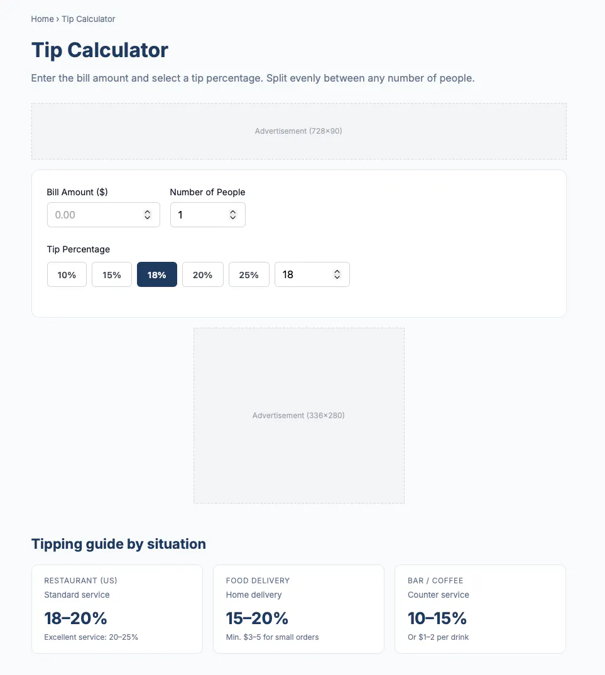The height and width of the screenshot is (675, 605).
Task: Click the custom tip percentage stepper arrows
Action: (x=337, y=274)
